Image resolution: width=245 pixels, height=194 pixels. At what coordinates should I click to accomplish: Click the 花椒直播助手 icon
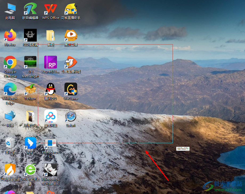coord(71,9)
